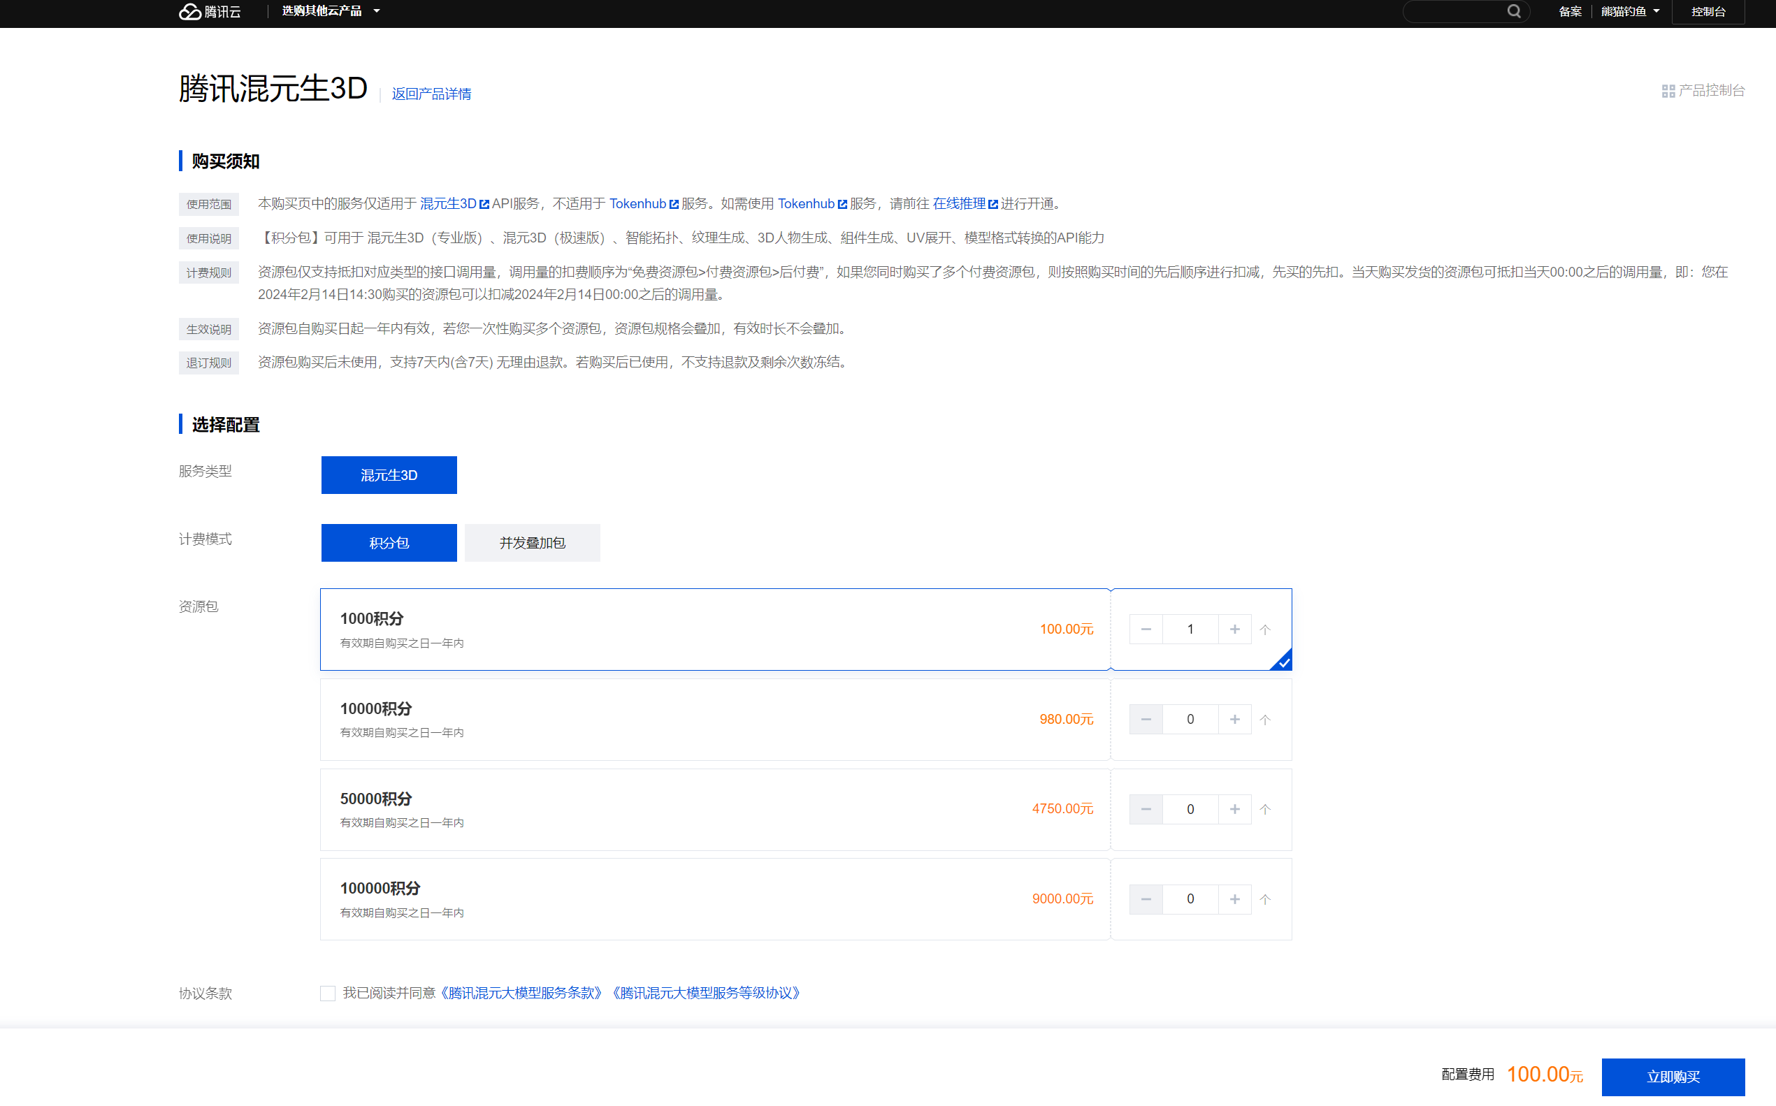Go back via 返回产品详情 link
The image size is (1776, 1106).
431,94
